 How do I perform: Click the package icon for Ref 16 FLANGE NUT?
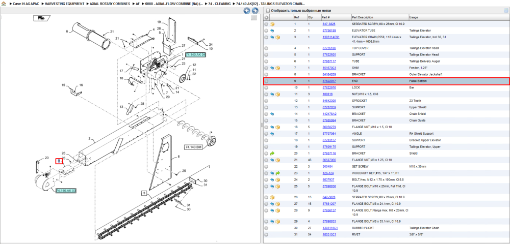coord(277,127)
